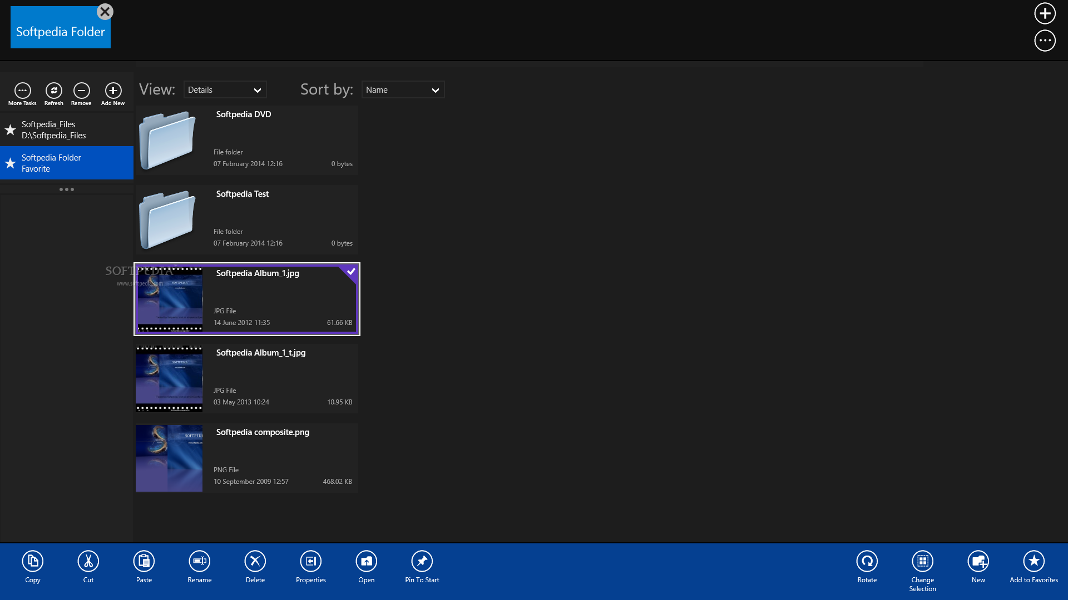Click the Softpedia Album_1_t.jpg thumbnail

169,378
